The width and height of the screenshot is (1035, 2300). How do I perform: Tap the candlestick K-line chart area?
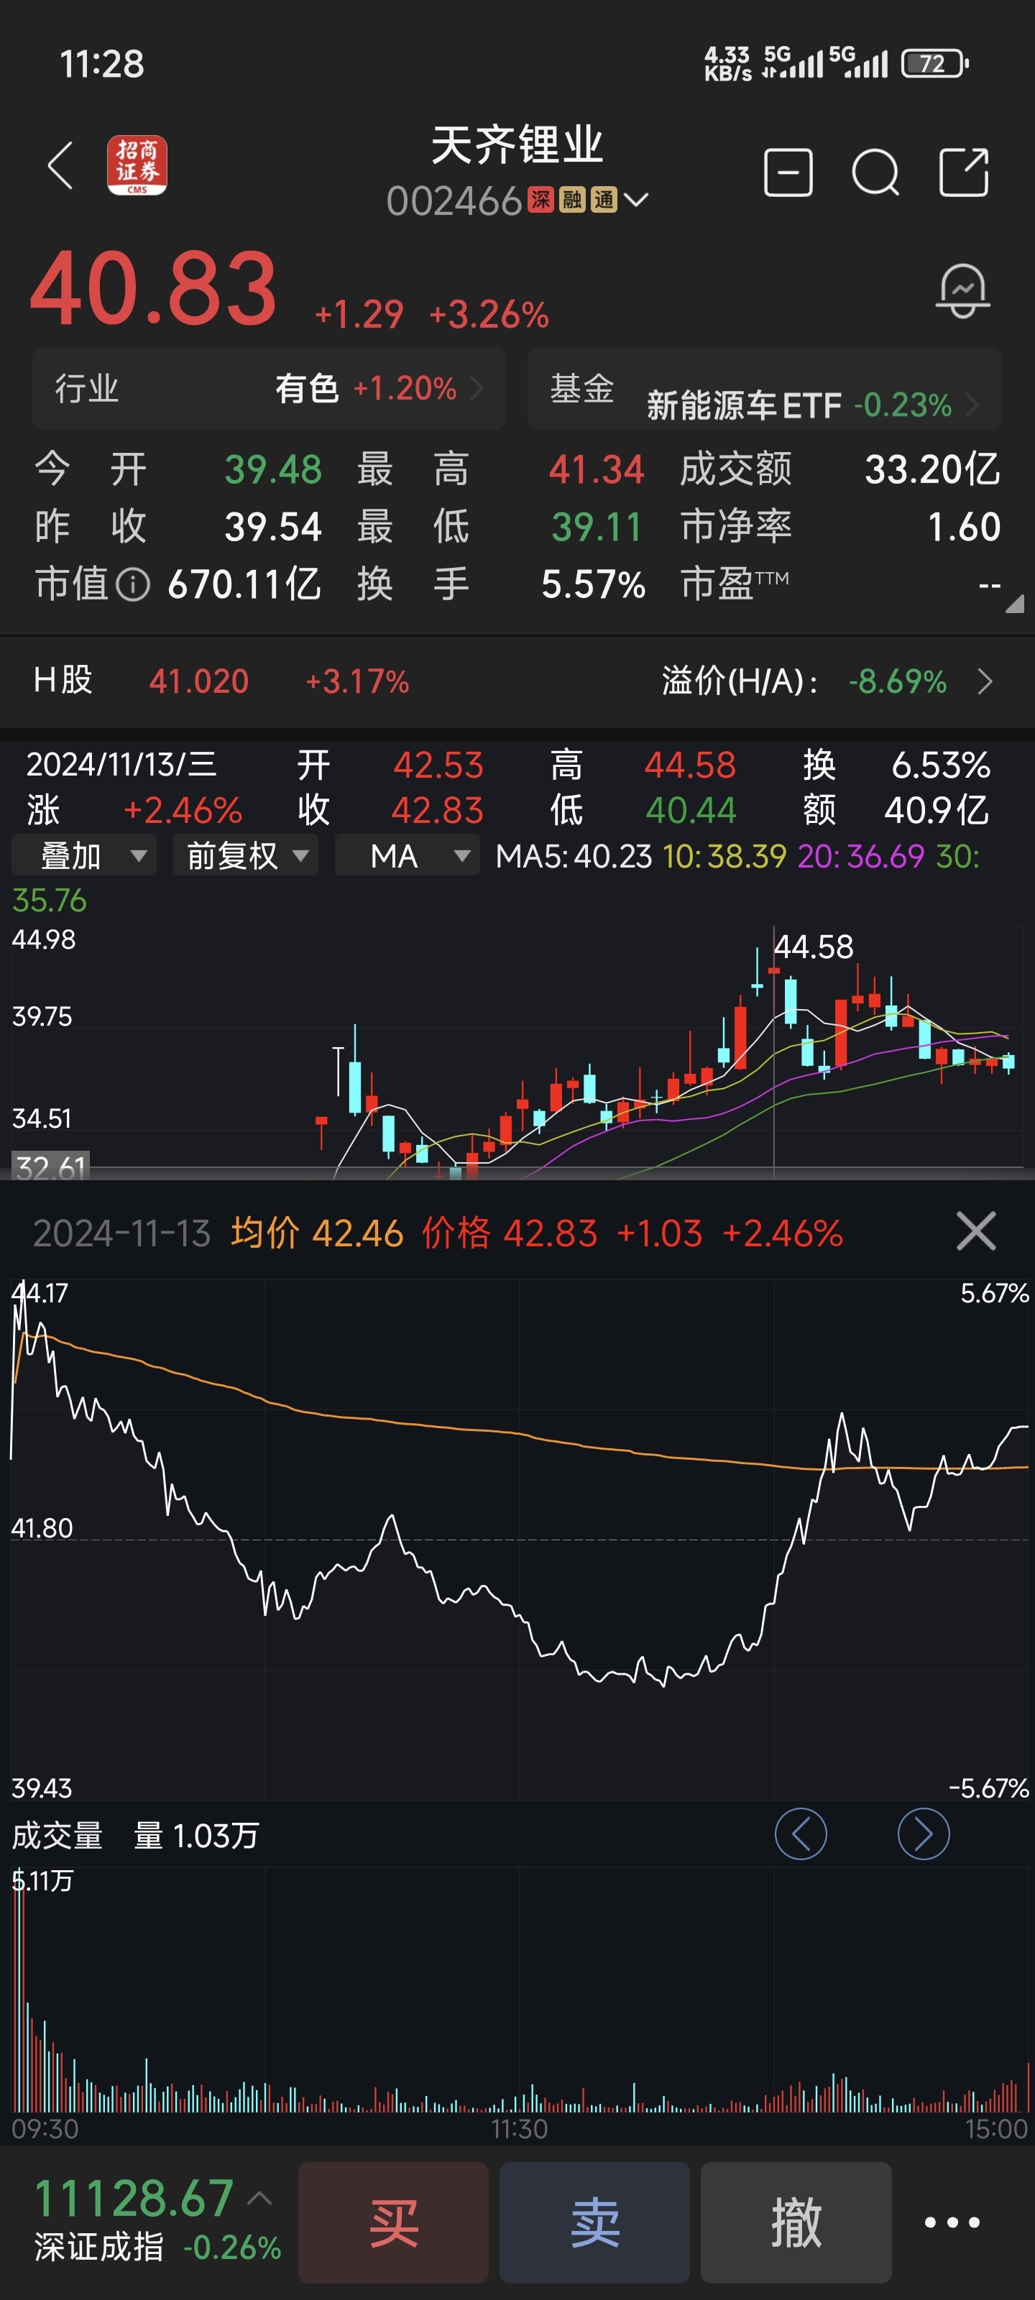517,1052
